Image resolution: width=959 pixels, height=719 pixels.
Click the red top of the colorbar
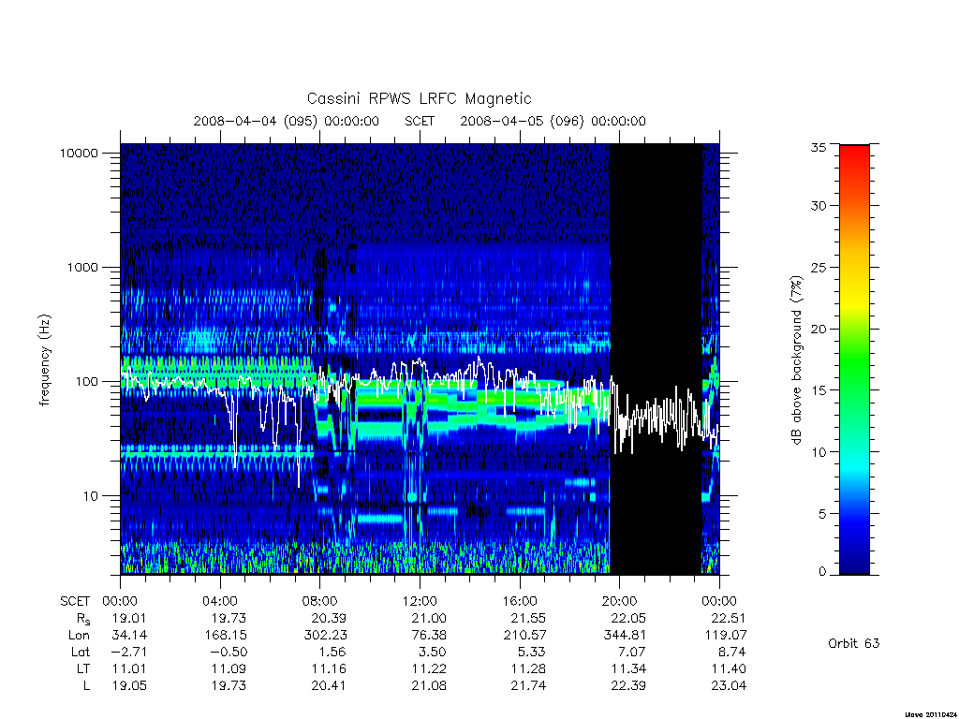[x=854, y=156]
